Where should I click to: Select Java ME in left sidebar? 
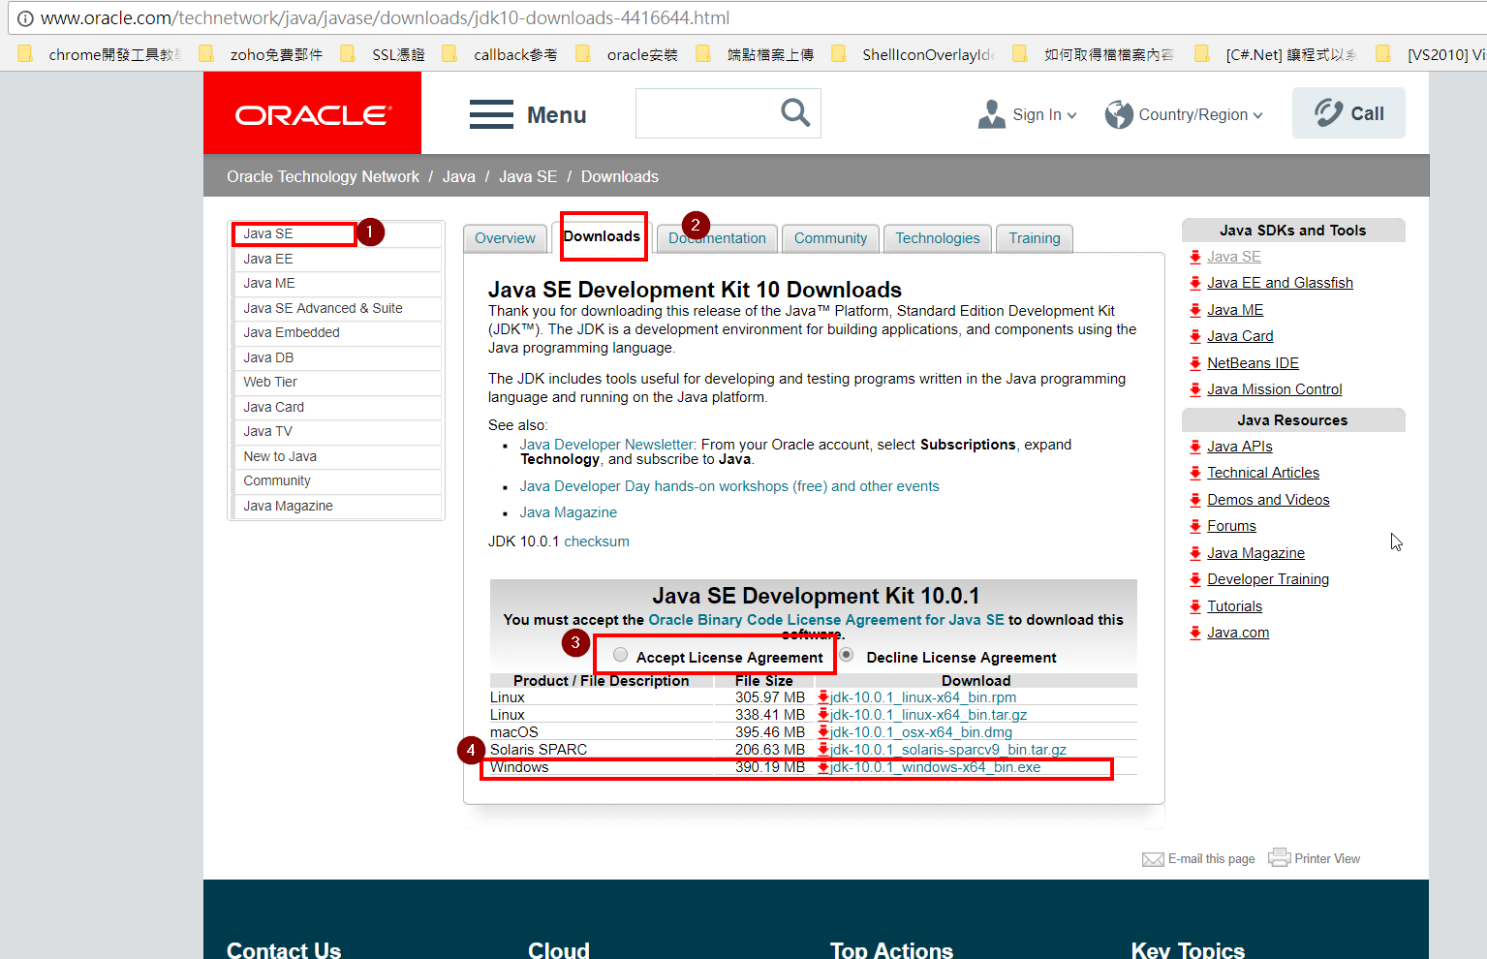pos(336,283)
